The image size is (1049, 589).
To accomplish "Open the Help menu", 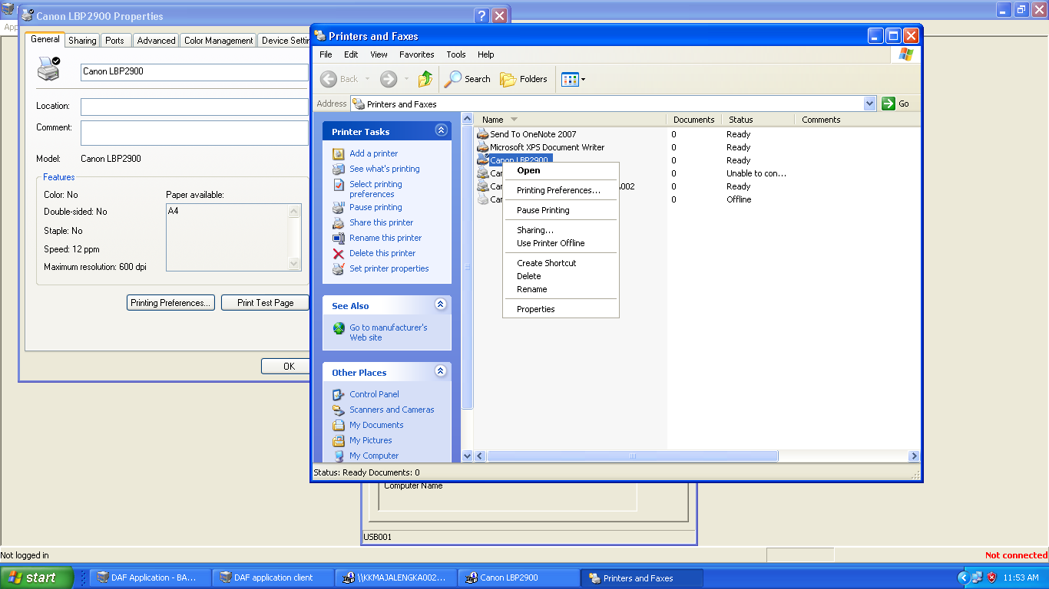I will pyautogui.click(x=485, y=54).
